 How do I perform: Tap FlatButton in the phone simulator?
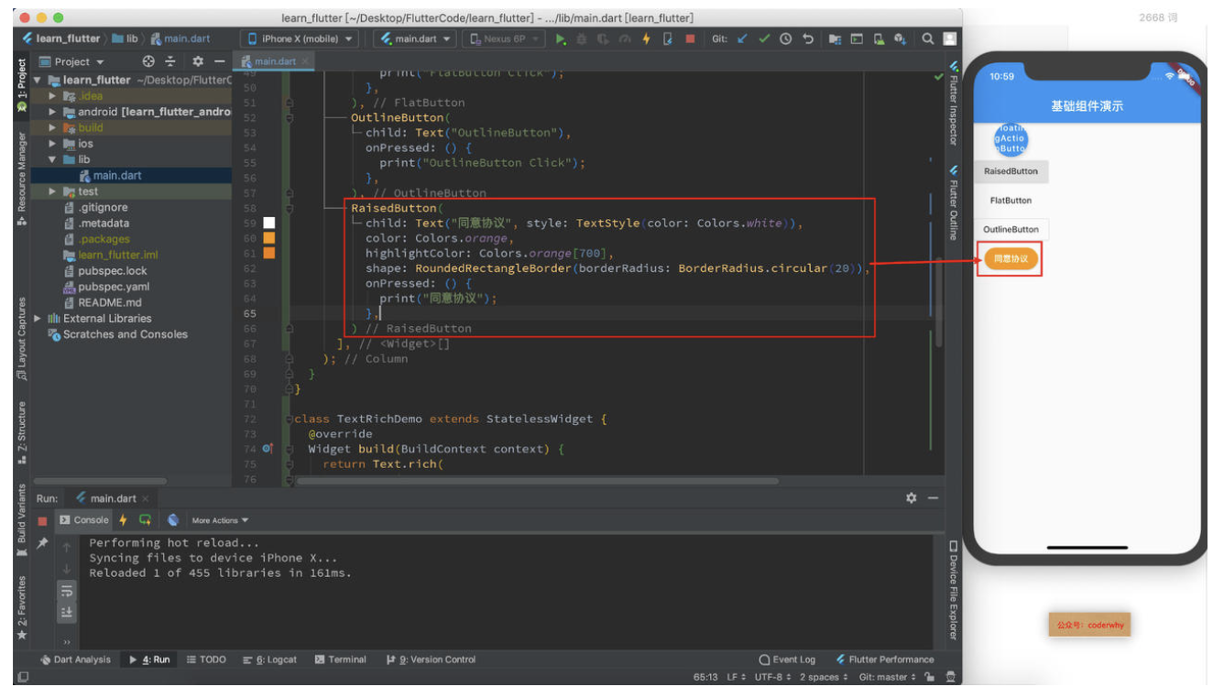coord(1011,201)
